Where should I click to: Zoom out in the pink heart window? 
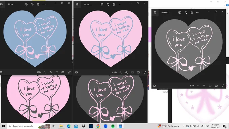(121, 72)
